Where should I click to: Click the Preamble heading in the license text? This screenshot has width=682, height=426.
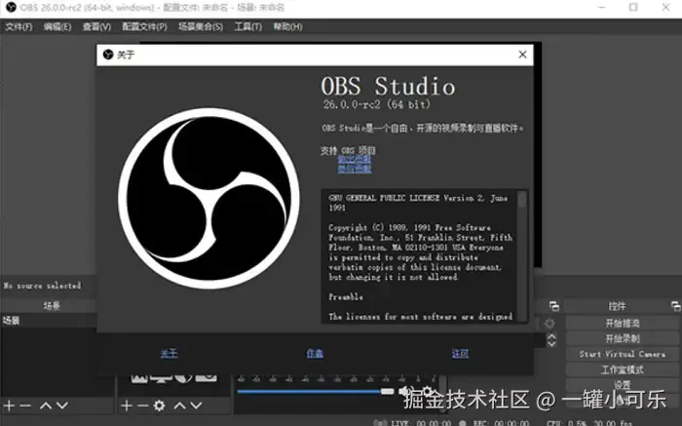pyautogui.click(x=346, y=296)
